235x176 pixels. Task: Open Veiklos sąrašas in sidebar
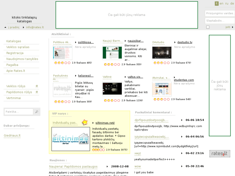click(x=18, y=47)
